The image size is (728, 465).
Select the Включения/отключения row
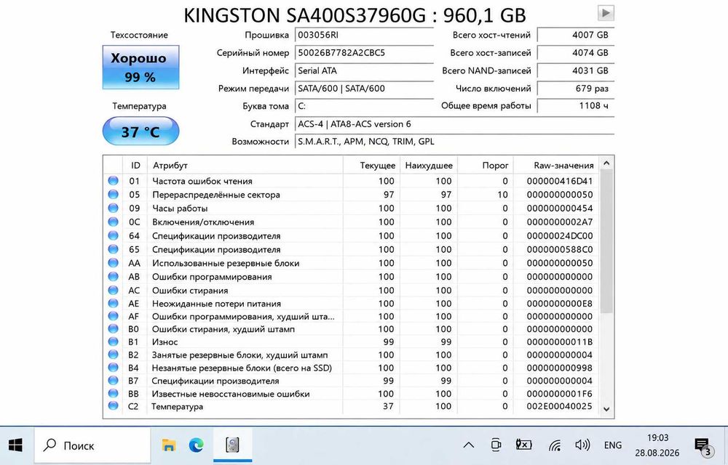352,222
